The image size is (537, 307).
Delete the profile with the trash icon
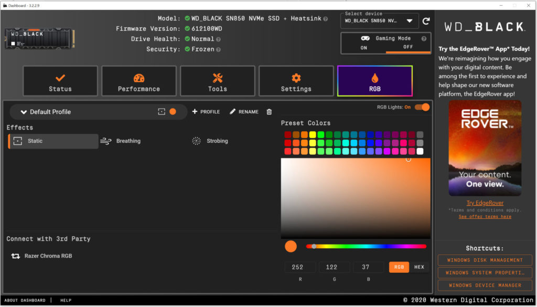pyautogui.click(x=269, y=112)
